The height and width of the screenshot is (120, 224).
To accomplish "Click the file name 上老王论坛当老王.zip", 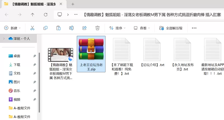I will pos(91,67).
